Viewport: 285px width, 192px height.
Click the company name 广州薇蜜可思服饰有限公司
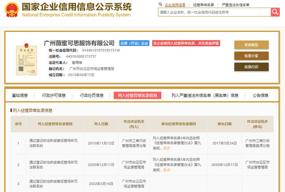tap(79, 43)
